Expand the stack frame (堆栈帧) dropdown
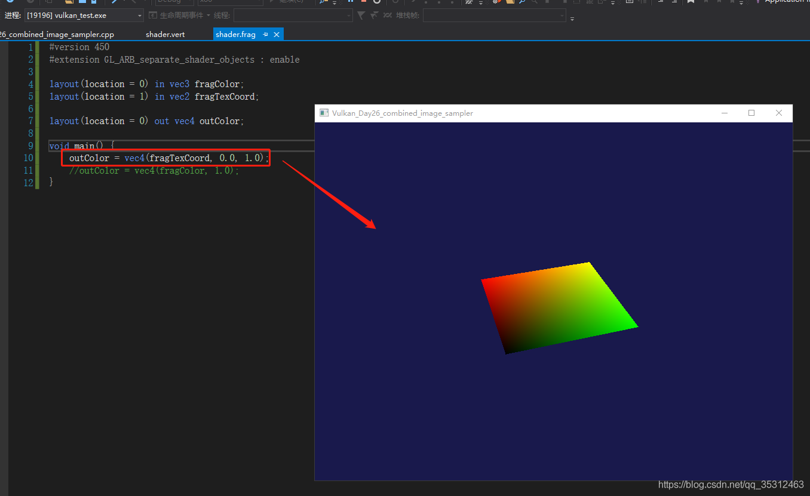This screenshot has height=496, width=810. tap(562, 16)
